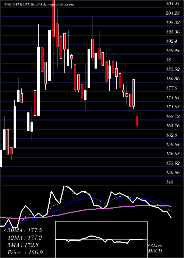184x258 pixels.
Task: Click the 195.36 price axis label
Action: tap(173, 32)
